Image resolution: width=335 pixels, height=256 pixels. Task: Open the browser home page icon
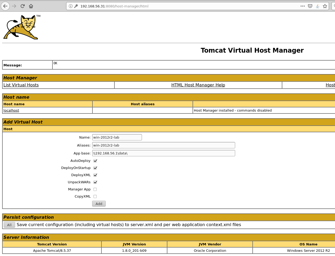click(31, 6)
